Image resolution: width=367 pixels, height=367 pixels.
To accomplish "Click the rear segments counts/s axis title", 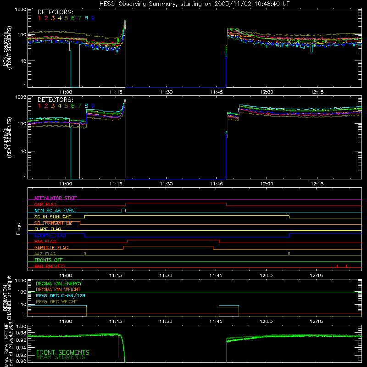I will point(7,138).
